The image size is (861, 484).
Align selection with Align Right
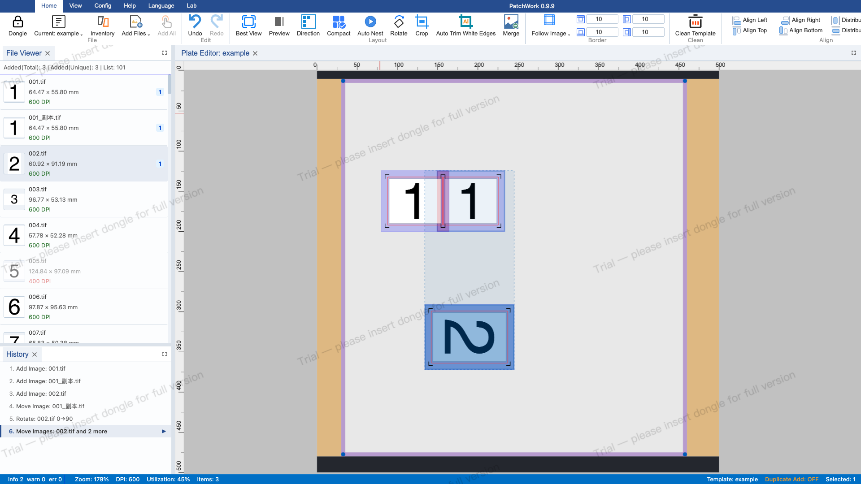coord(801,20)
